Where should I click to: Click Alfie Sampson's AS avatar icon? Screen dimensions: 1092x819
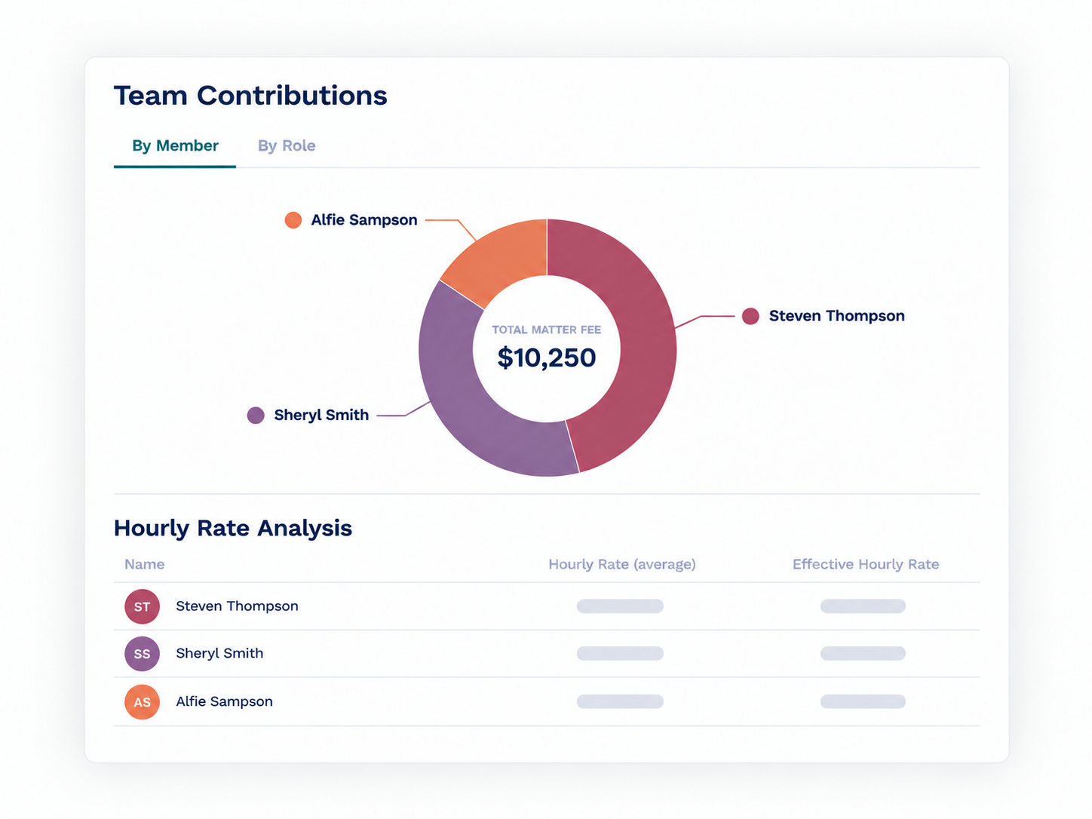click(x=142, y=702)
